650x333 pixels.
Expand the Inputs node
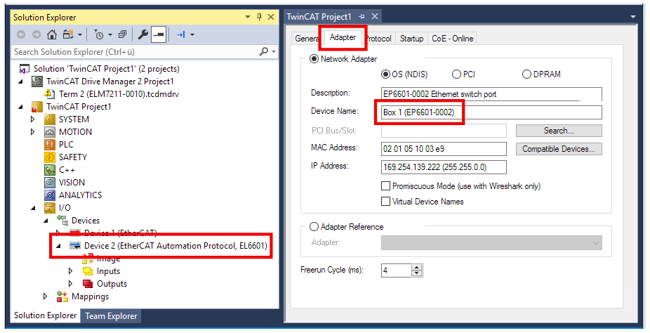click(x=70, y=271)
